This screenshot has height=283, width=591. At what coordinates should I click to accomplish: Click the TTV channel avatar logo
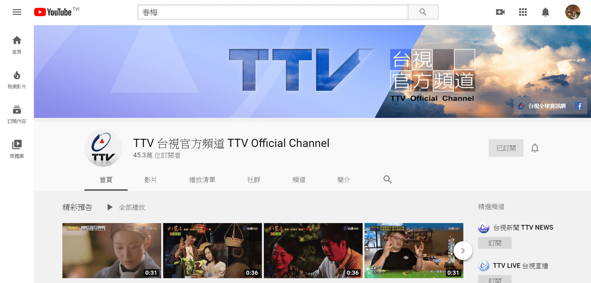point(103,148)
